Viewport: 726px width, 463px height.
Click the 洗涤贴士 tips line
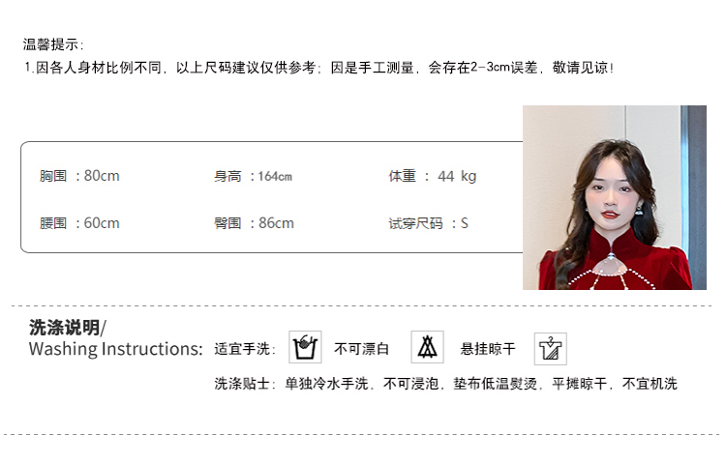pos(445,384)
